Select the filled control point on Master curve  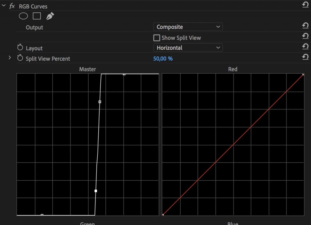96,191
